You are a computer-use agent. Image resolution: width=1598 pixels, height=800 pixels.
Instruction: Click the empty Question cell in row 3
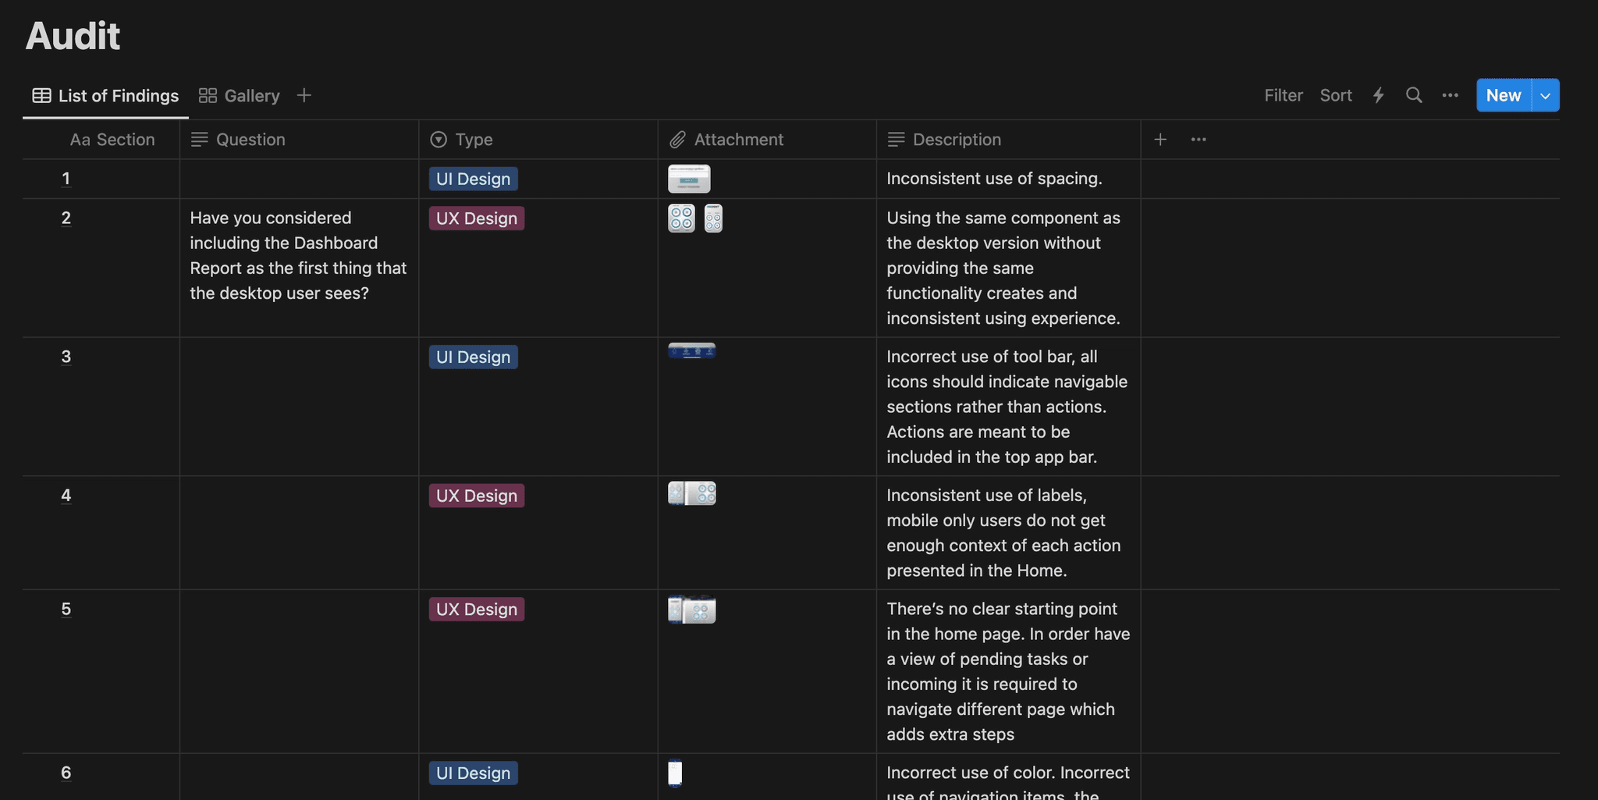[x=299, y=407]
